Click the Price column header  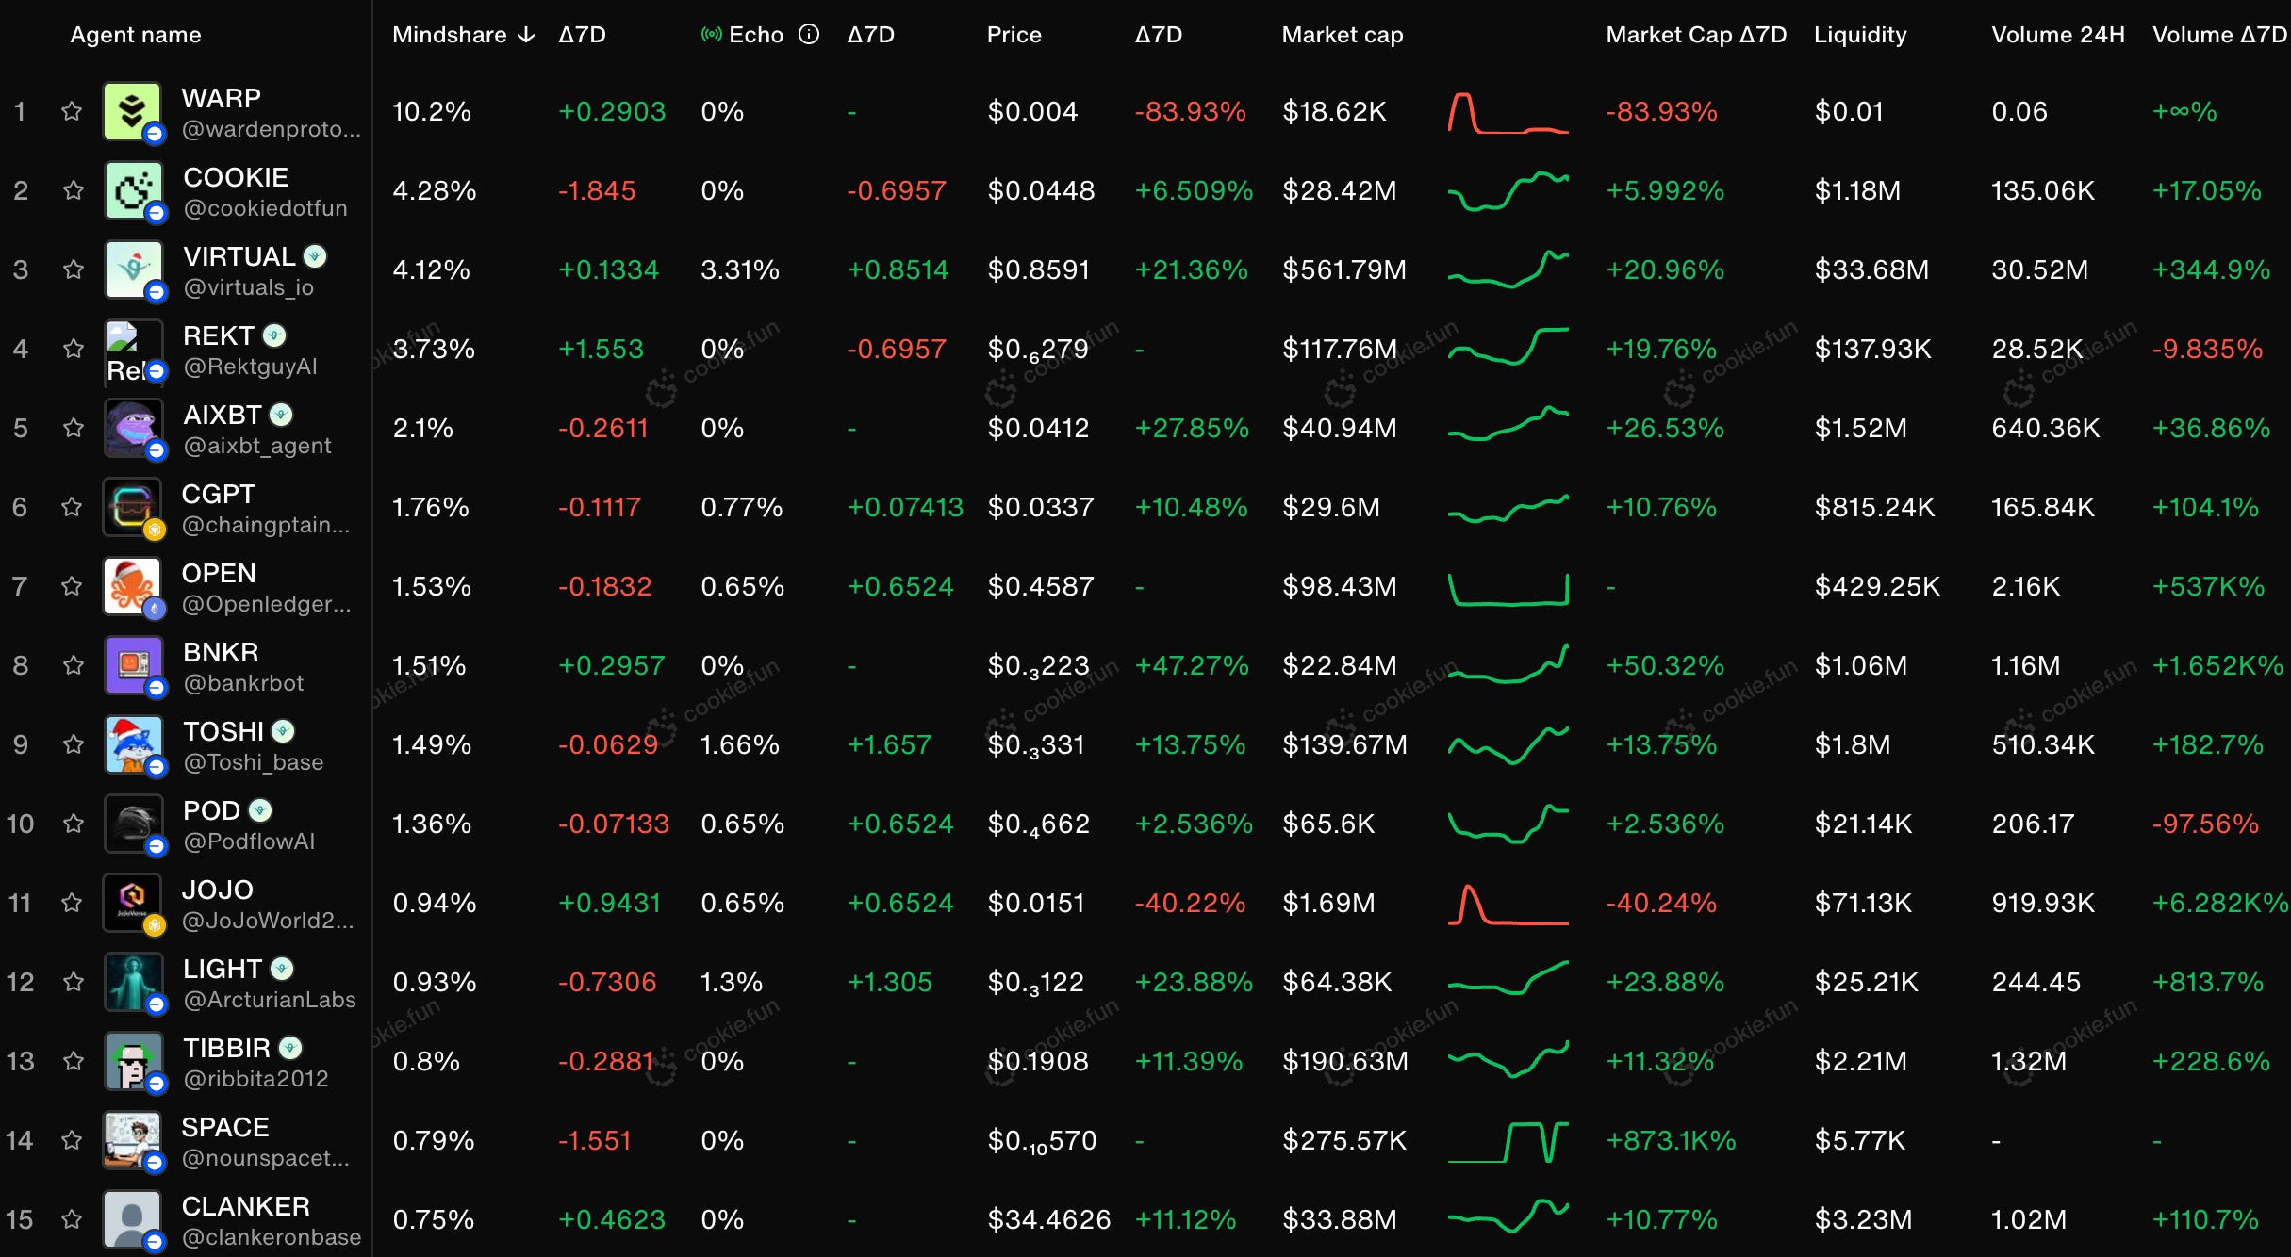pyautogui.click(x=1014, y=35)
